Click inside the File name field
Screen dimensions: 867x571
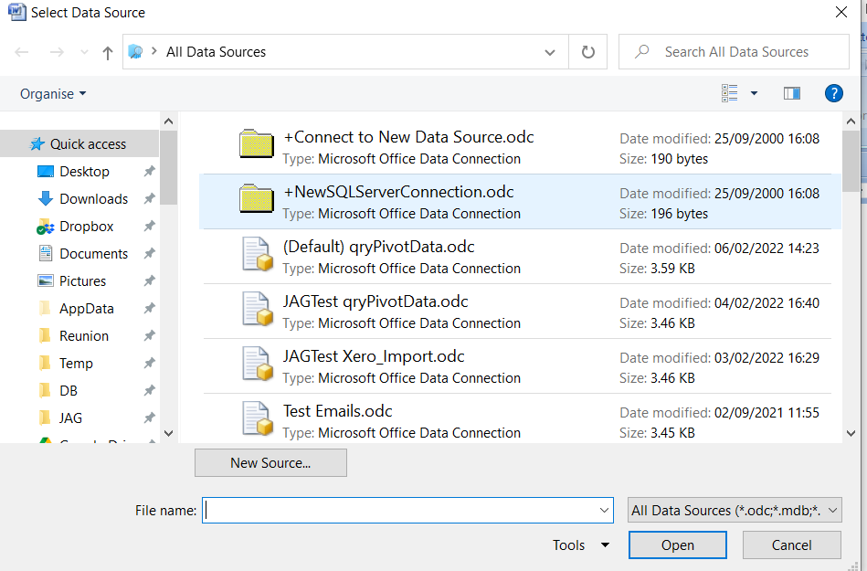tap(407, 510)
